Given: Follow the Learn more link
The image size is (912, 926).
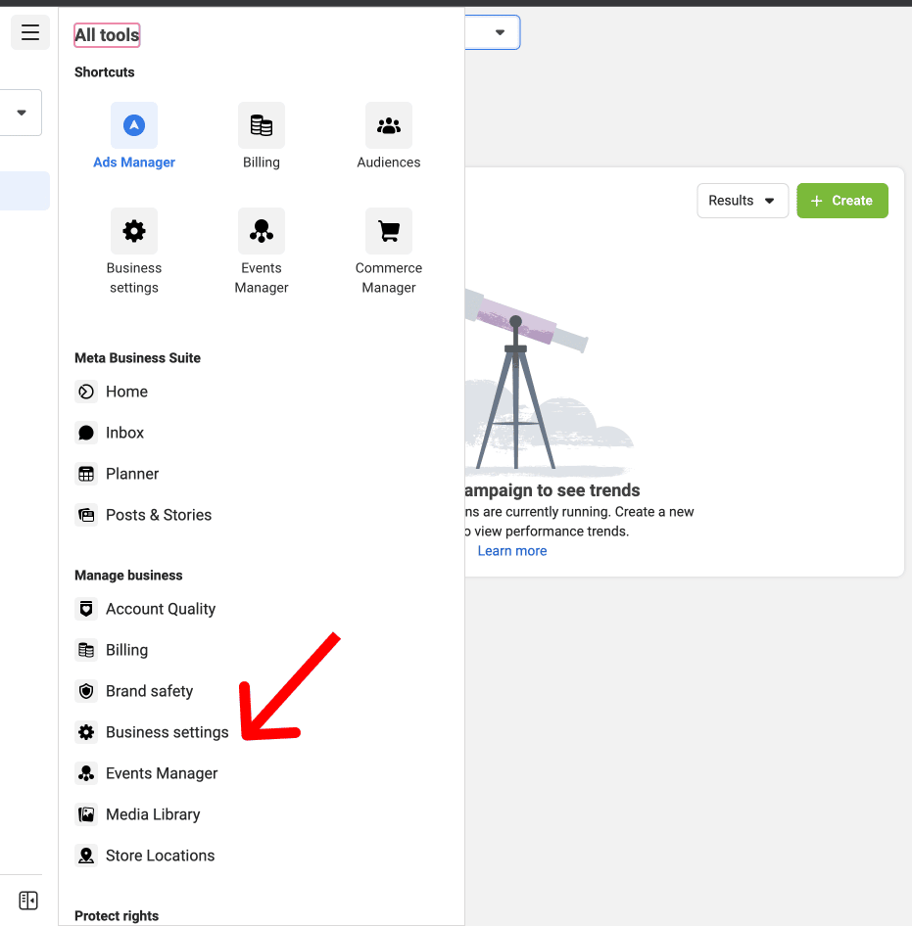Looking at the screenshot, I should [x=512, y=551].
